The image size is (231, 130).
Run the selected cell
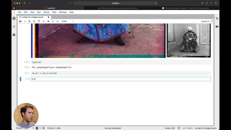[43, 21]
